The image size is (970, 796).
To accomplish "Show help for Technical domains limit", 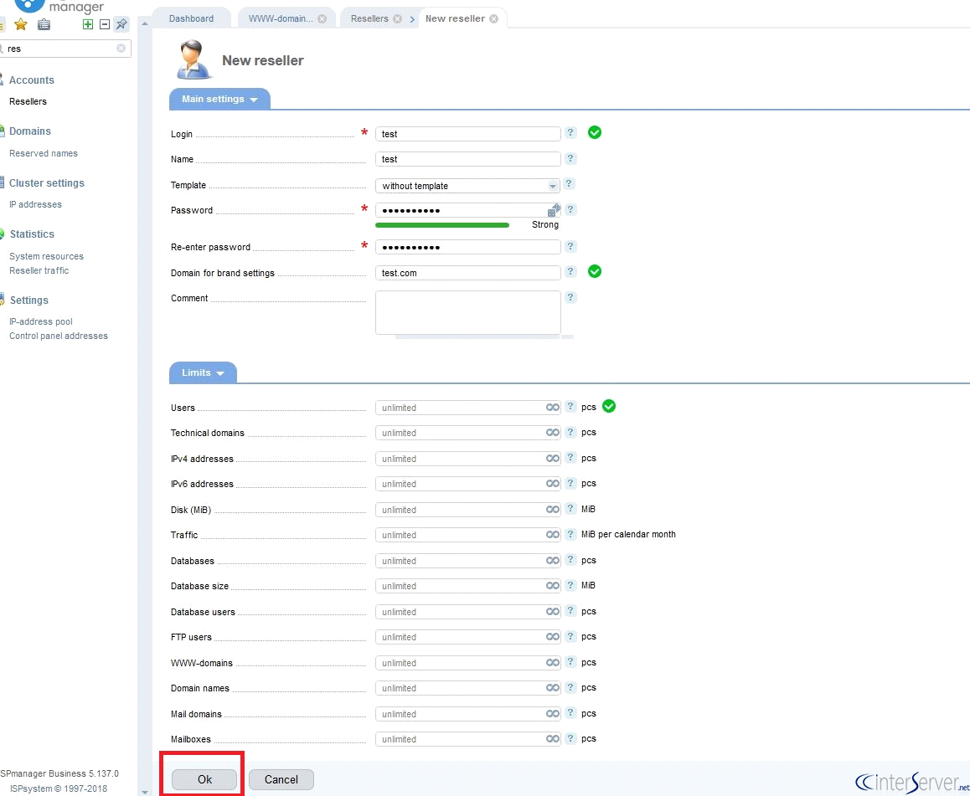I will tap(570, 432).
